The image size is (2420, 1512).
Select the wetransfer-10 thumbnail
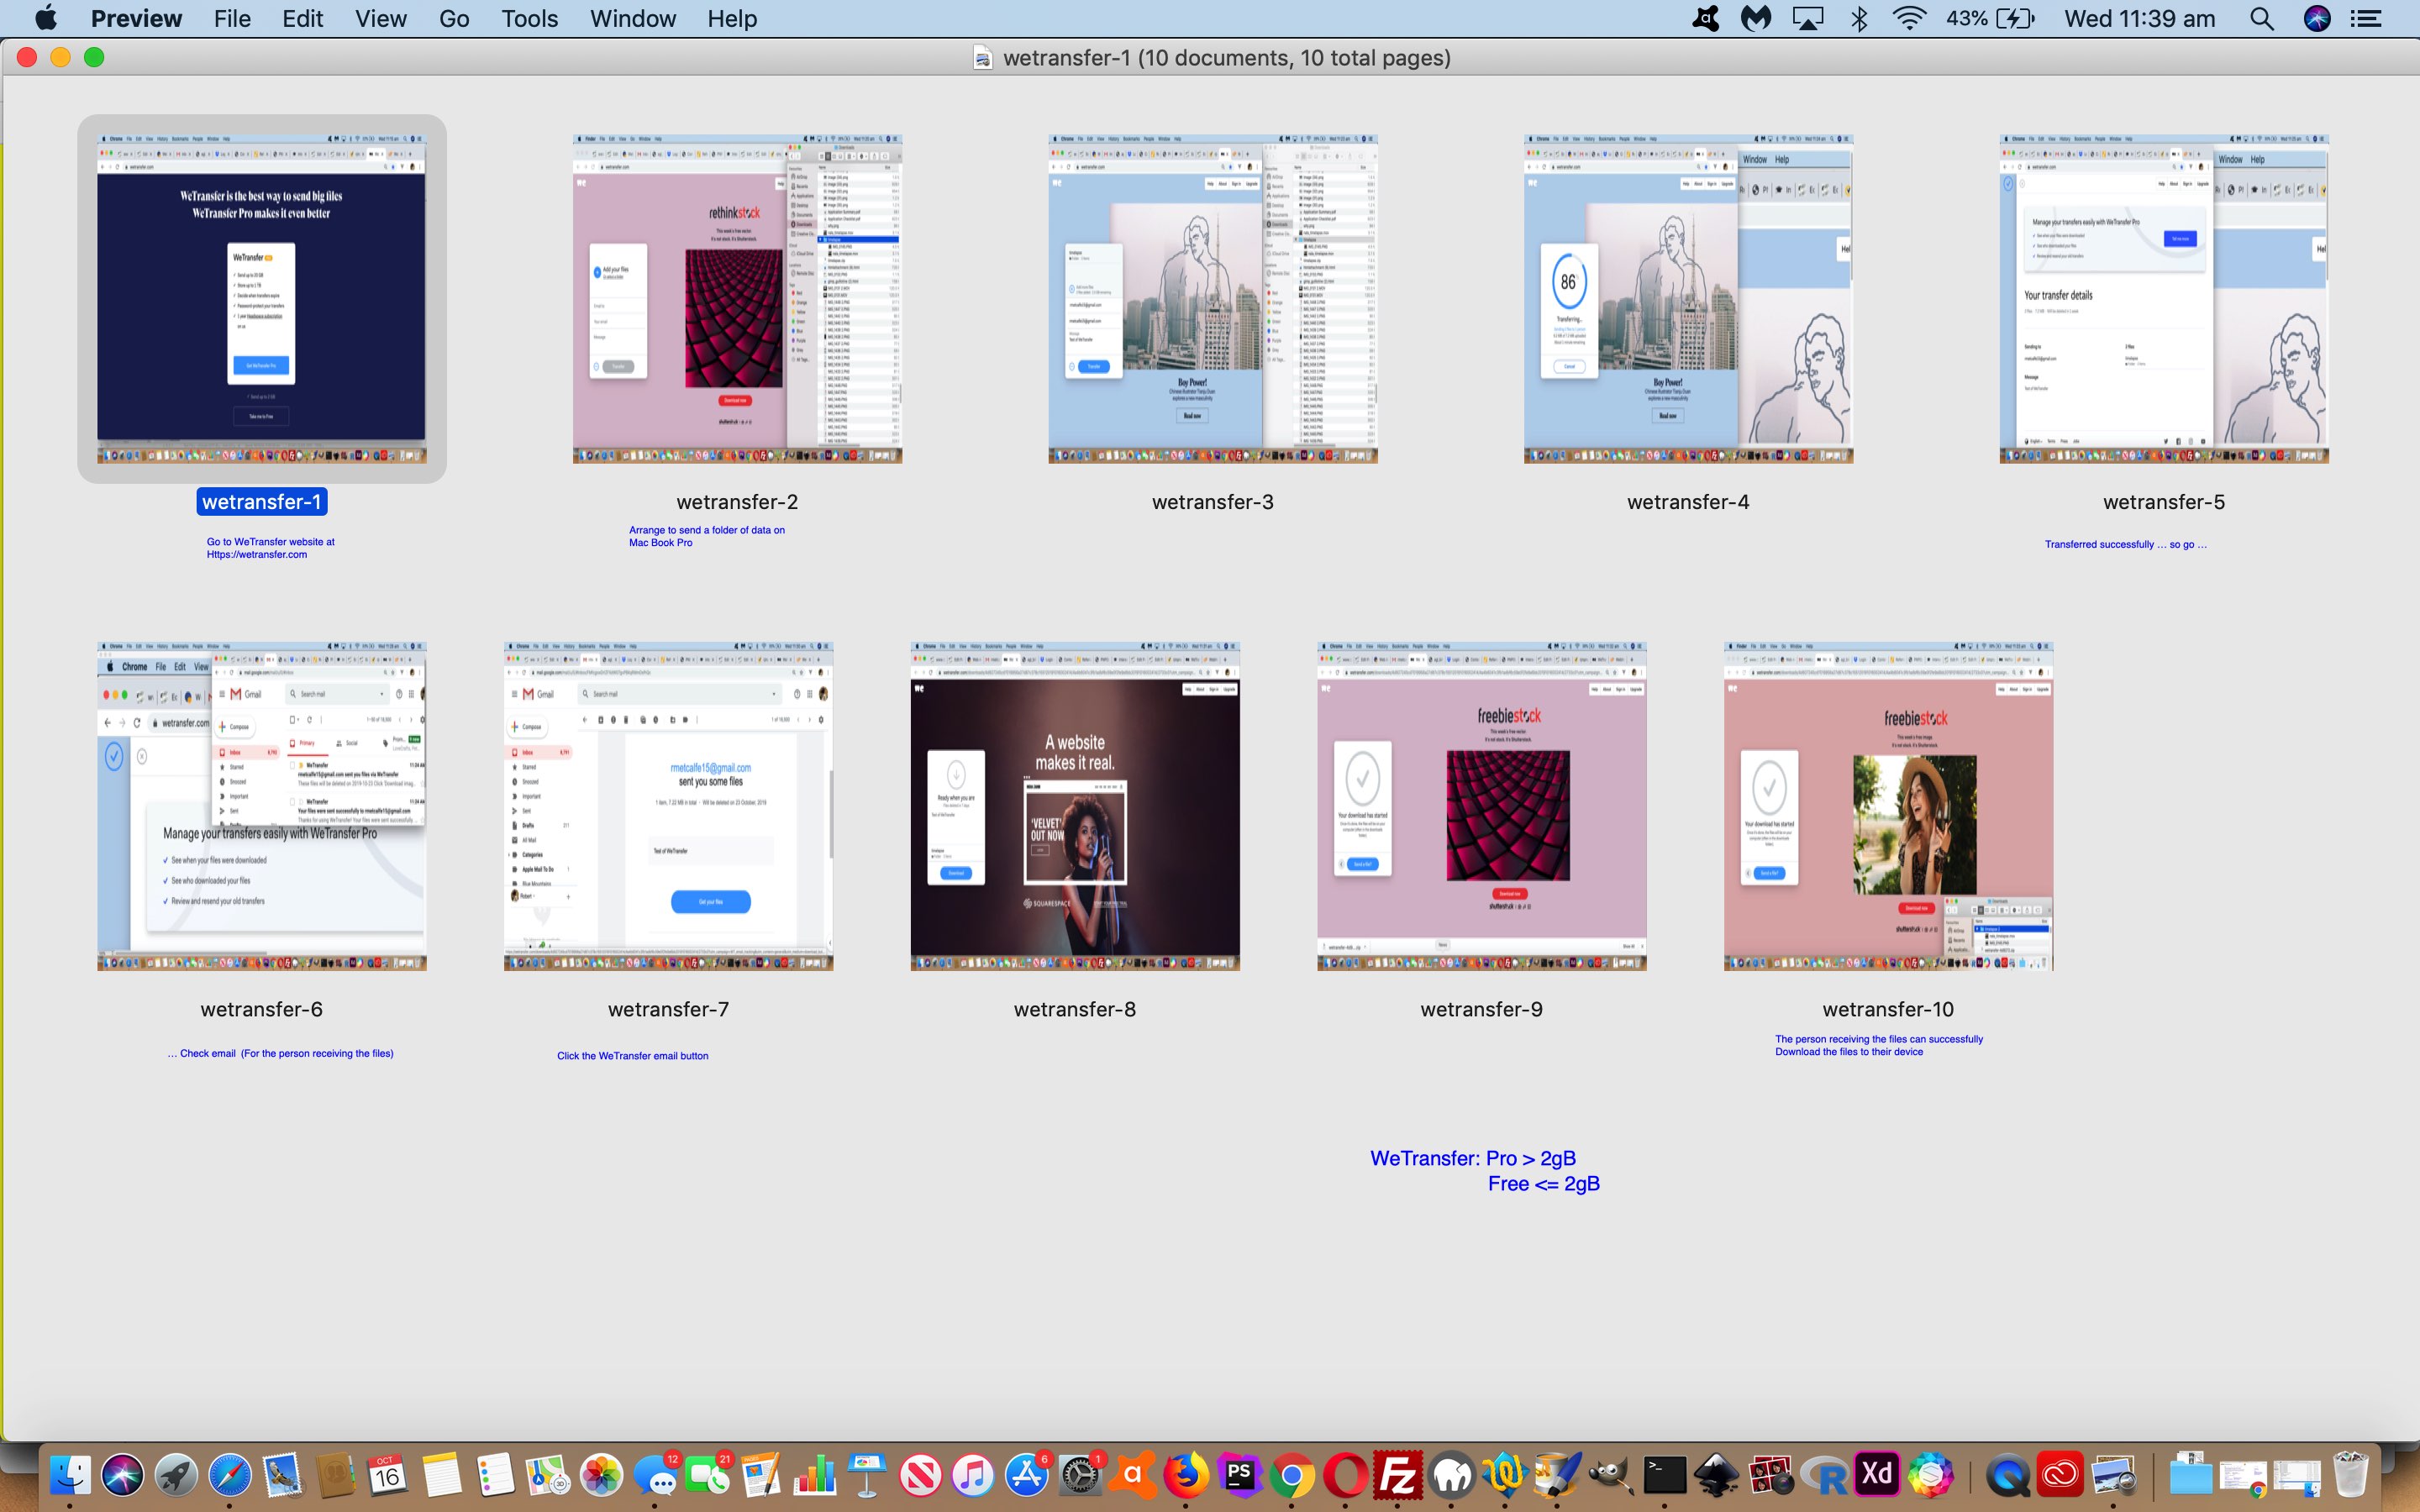[1888, 806]
